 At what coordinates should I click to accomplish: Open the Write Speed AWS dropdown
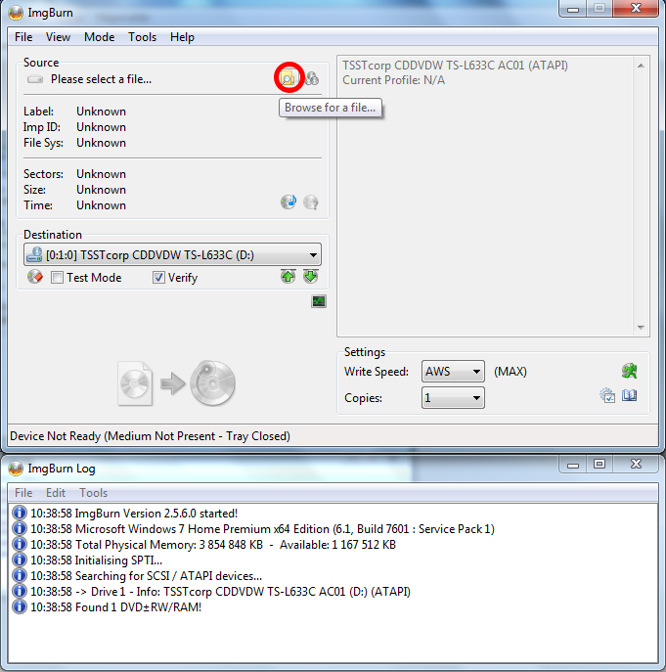coord(453,371)
